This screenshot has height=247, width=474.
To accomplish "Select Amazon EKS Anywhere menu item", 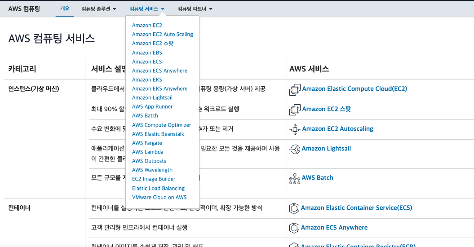I will tap(159, 89).
